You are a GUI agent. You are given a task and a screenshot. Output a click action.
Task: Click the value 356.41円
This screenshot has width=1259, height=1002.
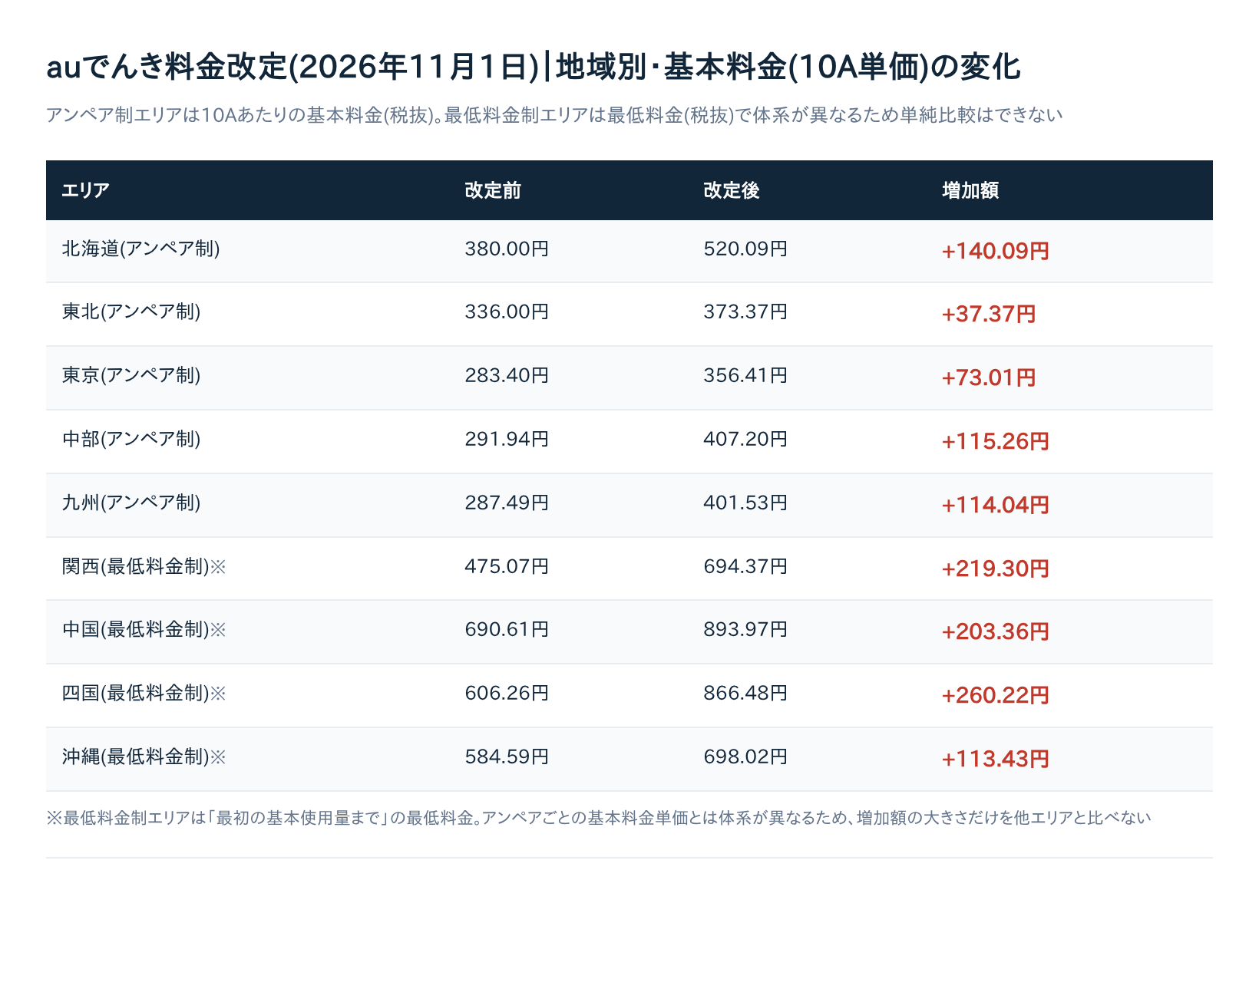(x=745, y=375)
